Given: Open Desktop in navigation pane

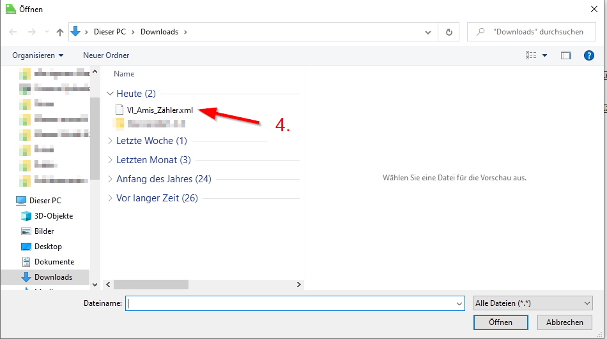Looking at the screenshot, I should [x=48, y=247].
